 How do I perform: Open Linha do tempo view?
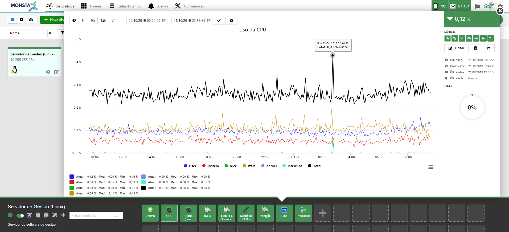[125, 6]
